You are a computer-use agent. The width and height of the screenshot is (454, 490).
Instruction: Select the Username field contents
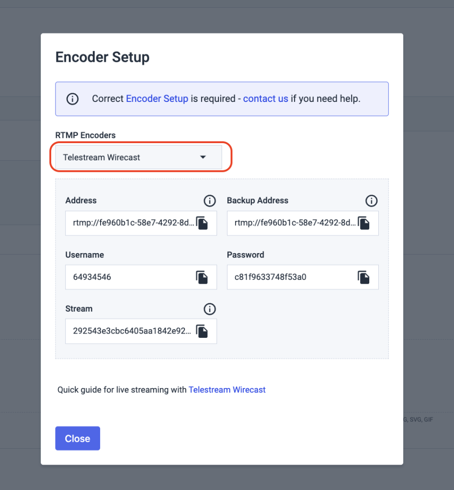coord(129,277)
